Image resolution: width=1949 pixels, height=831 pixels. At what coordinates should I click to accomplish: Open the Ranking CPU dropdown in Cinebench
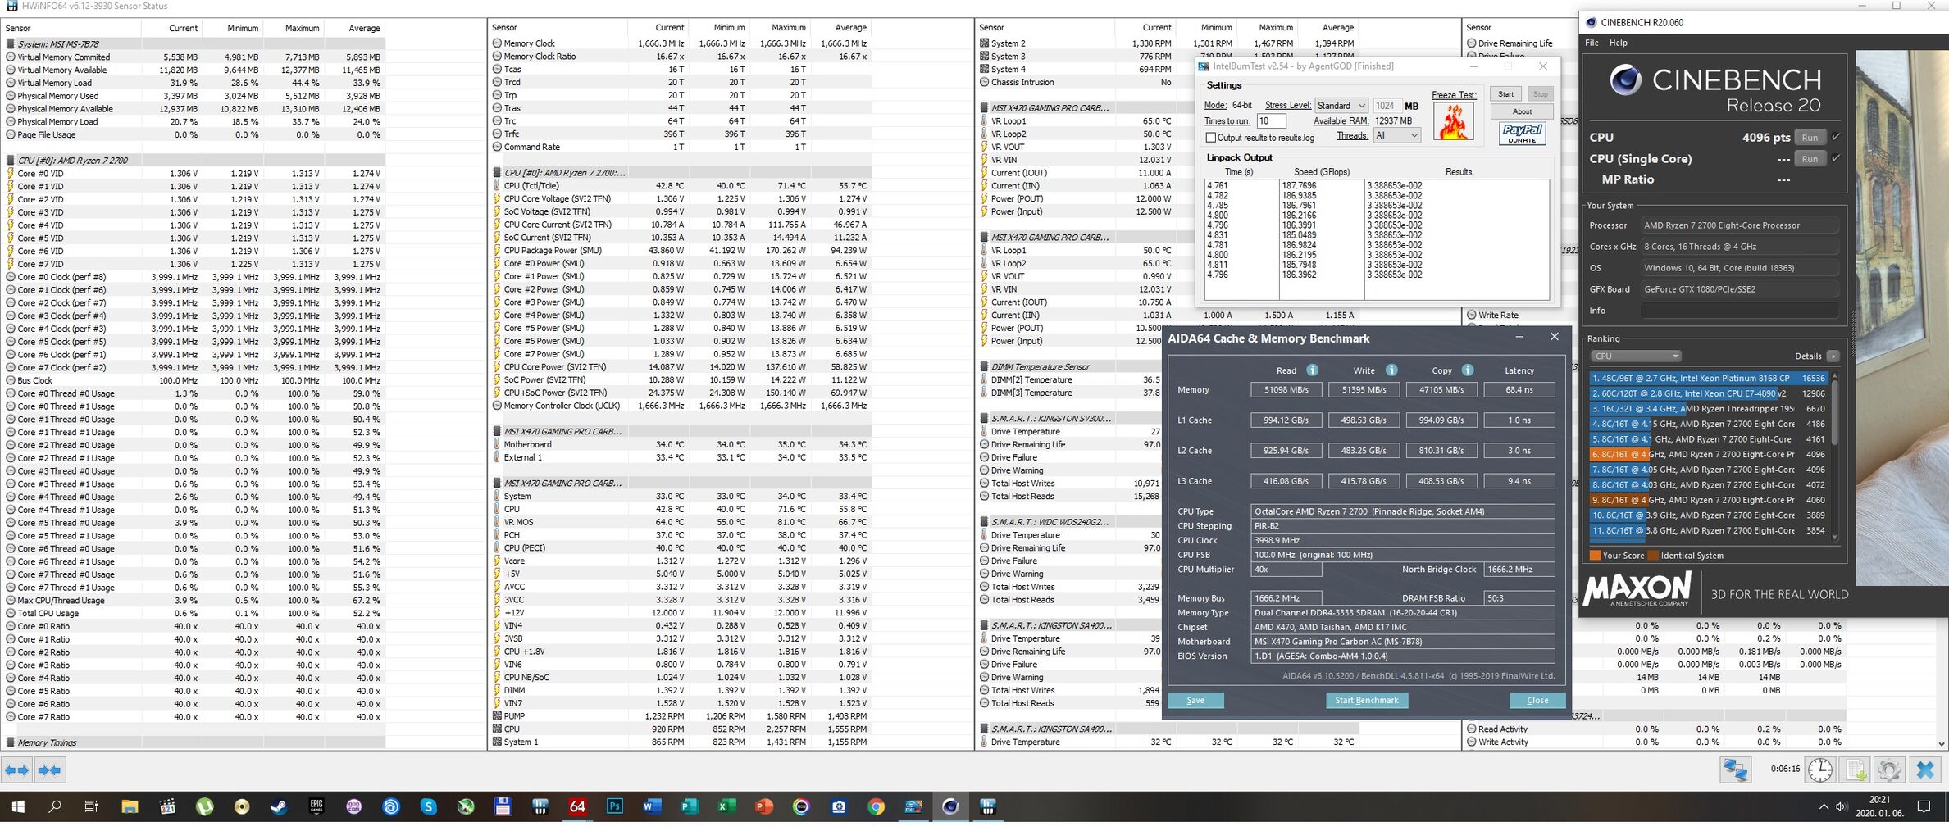pos(1636,356)
